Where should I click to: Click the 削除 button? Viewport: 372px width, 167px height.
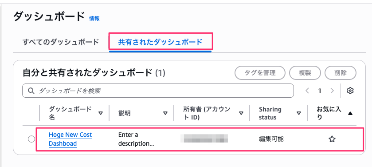(341, 73)
